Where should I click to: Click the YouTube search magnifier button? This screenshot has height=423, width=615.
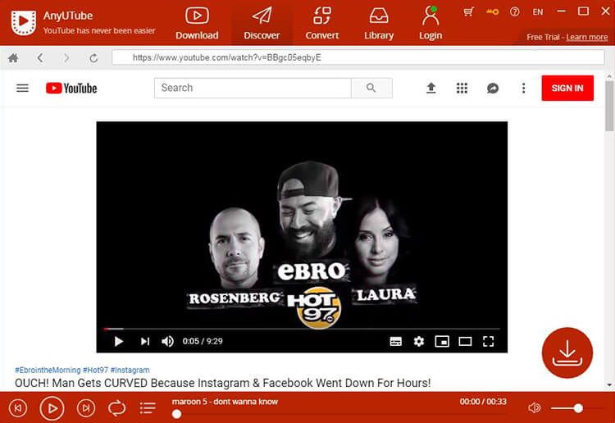tap(371, 88)
